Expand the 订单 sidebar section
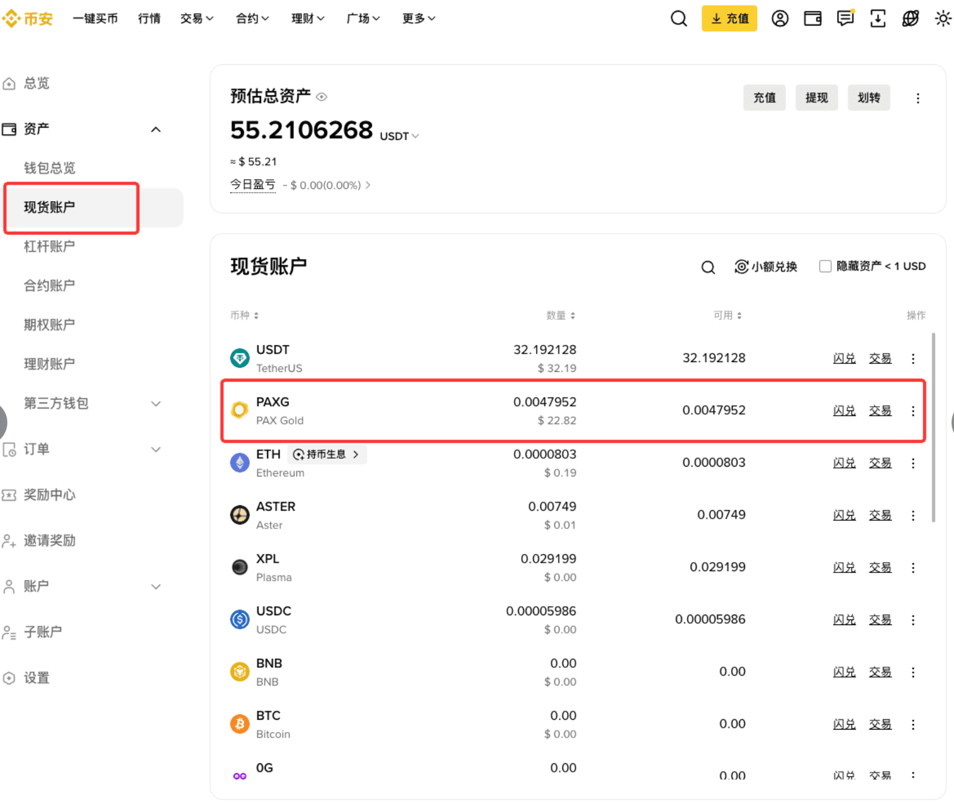954x803 pixels. (x=156, y=449)
